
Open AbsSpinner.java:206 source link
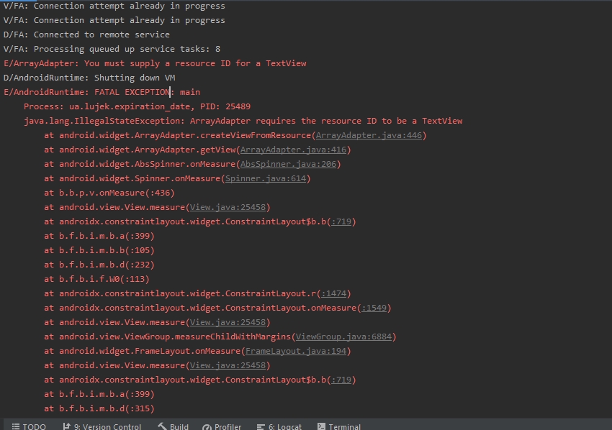288,164
